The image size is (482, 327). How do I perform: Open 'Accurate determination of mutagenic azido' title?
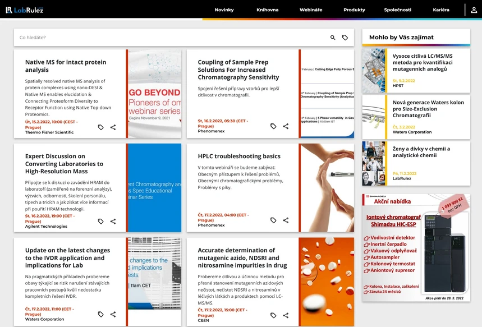(x=242, y=258)
